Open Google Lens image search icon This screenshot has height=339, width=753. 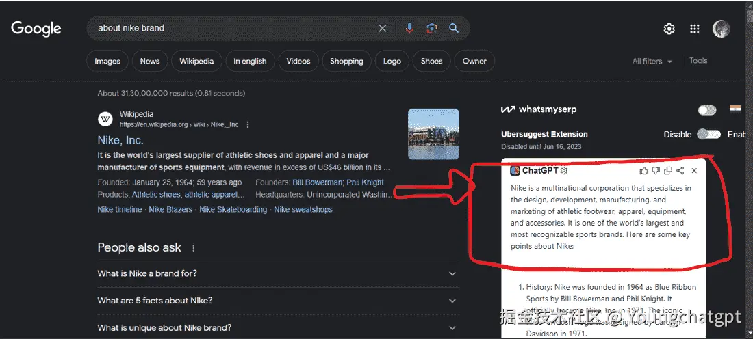click(432, 28)
